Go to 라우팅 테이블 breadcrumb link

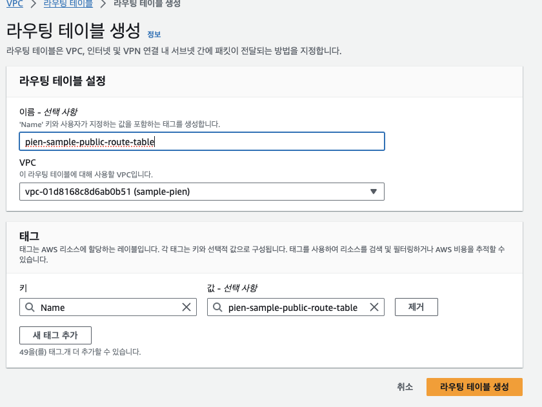pyautogui.click(x=68, y=4)
